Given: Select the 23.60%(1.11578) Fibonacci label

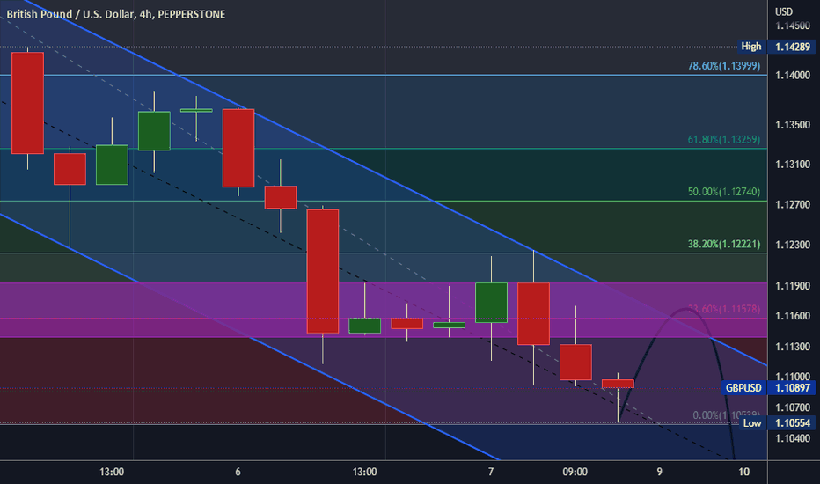Looking at the screenshot, I should [x=724, y=309].
